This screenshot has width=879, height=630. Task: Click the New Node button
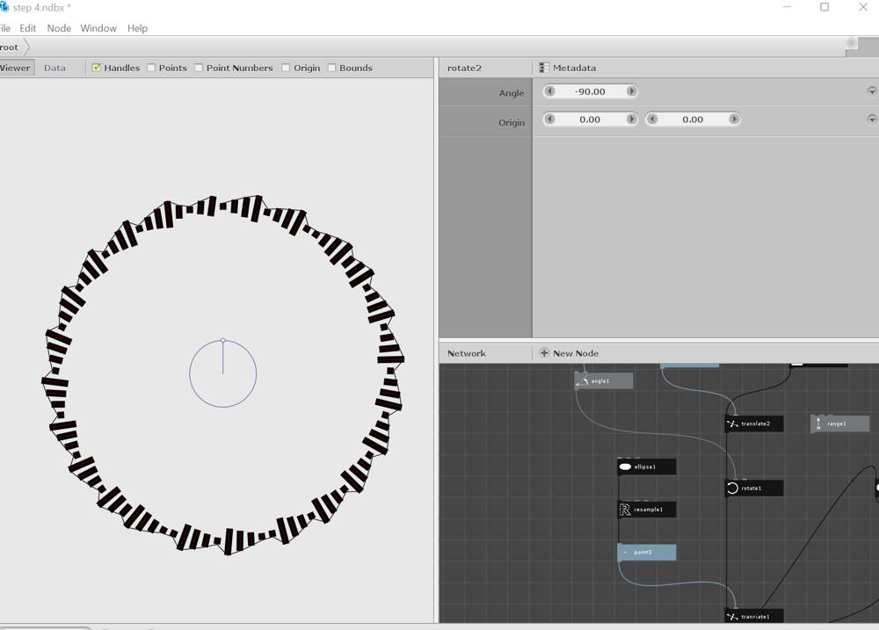[569, 353]
